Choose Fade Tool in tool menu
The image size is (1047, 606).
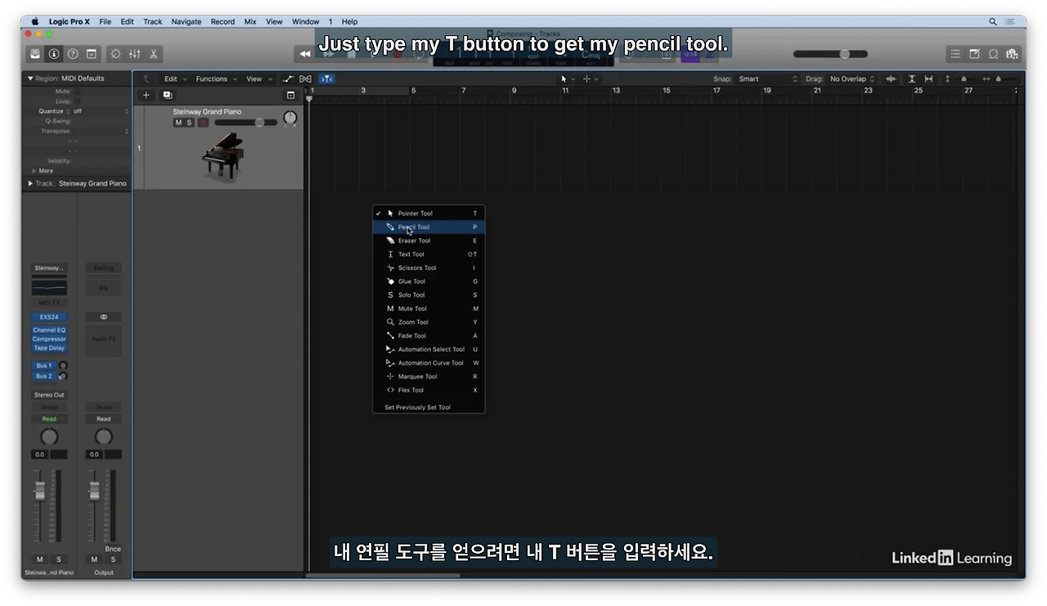click(429, 336)
